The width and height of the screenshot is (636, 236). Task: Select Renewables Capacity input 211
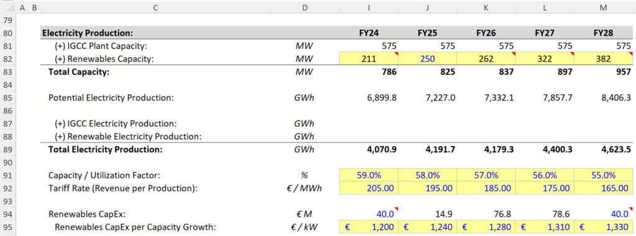369,59
